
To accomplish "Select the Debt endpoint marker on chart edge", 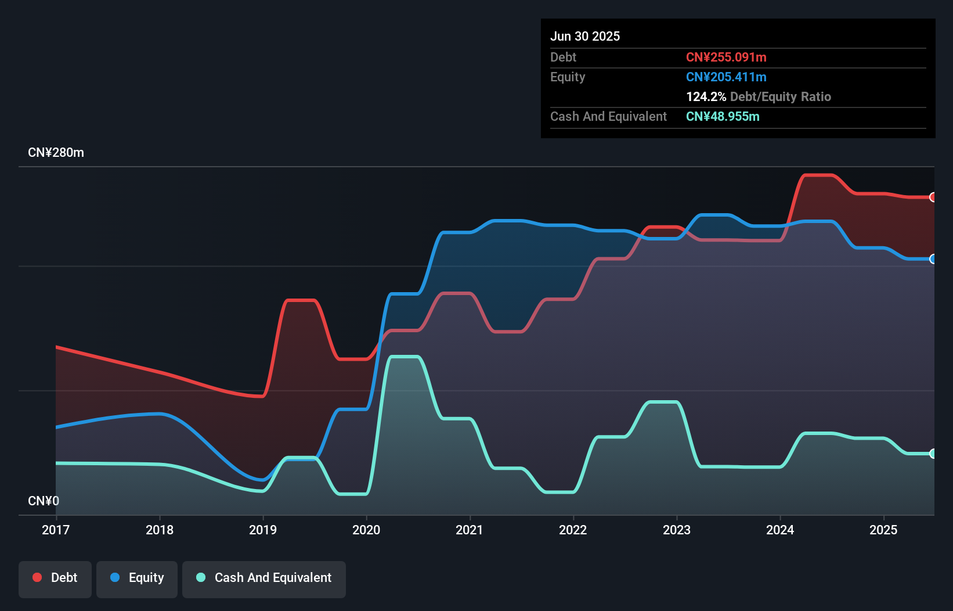I will [932, 197].
